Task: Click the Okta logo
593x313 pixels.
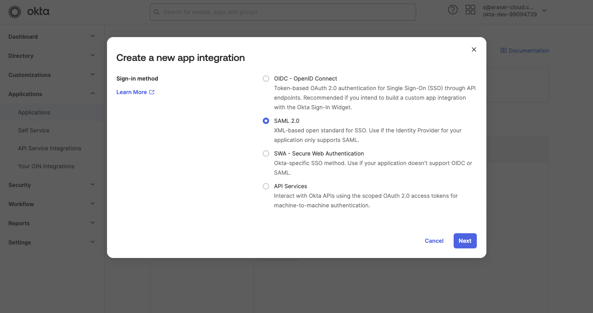Action: (29, 12)
